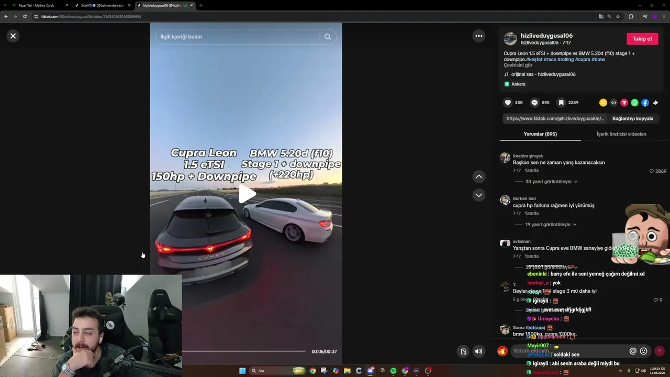Image resolution: width=670 pixels, height=377 pixels.
Task: Open the #keşfet hashtag link
Action: [x=534, y=60]
